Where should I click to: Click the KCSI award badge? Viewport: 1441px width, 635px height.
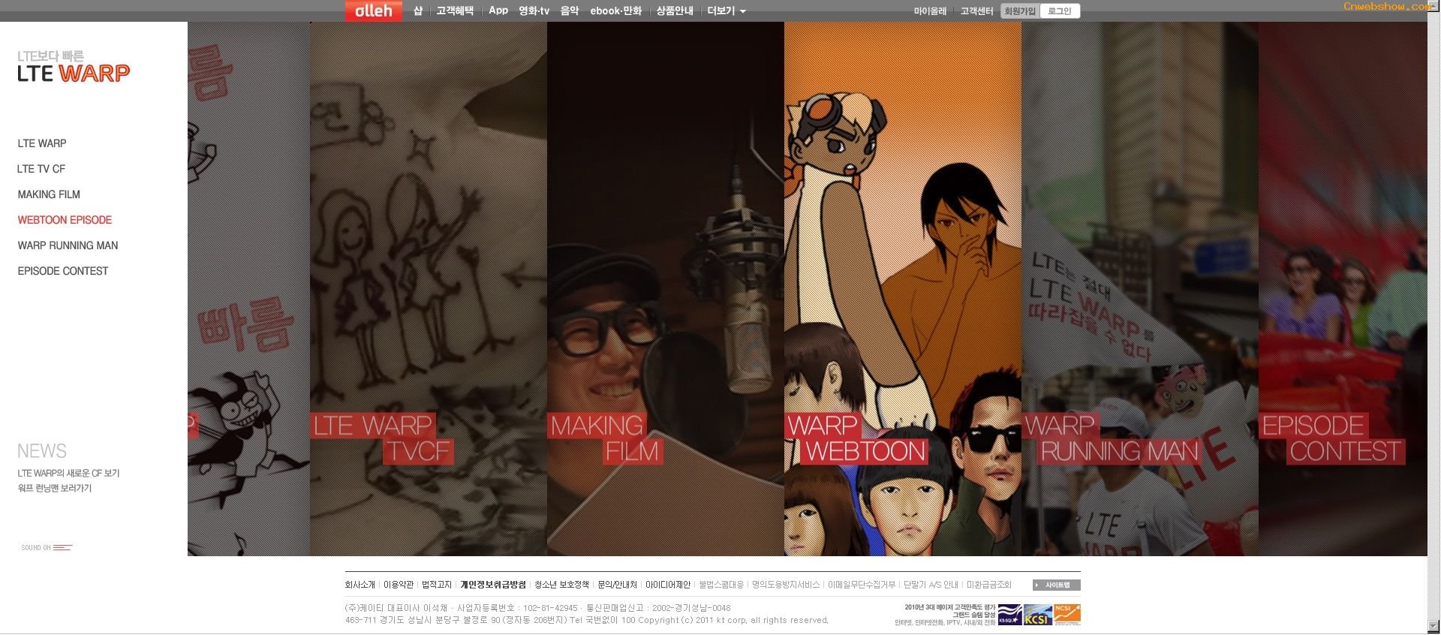tap(1037, 615)
